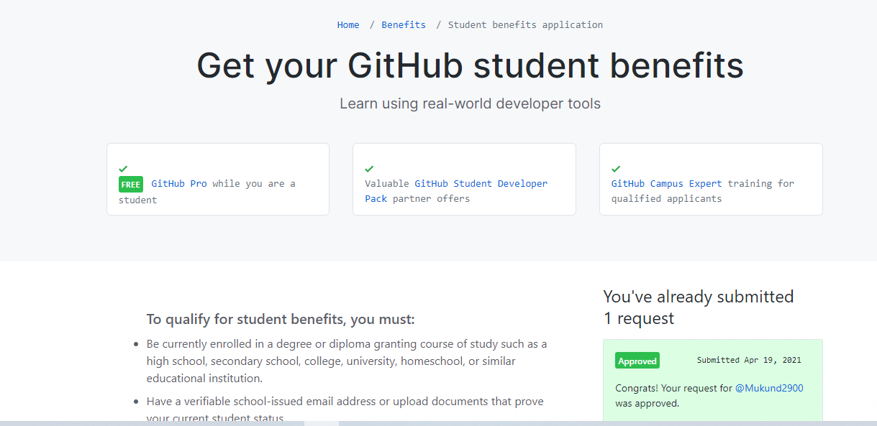Click the Get your GitHub student benefits heading
877x426 pixels.
pos(470,65)
